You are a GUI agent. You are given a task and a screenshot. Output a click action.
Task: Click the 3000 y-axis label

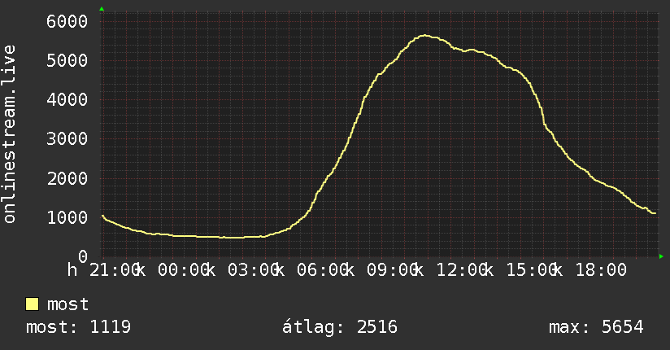67,138
